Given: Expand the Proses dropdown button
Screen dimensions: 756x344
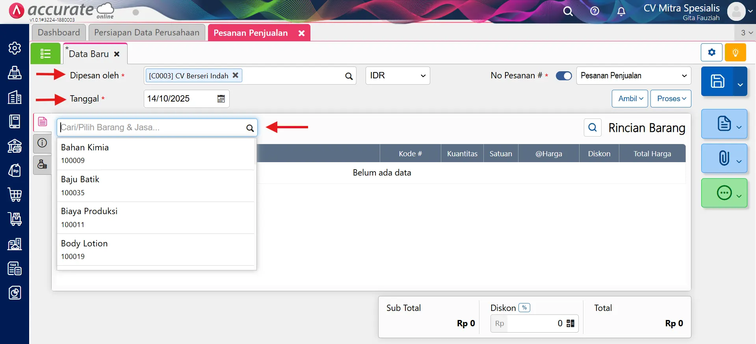Looking at the screenshot, I should coord(671,99).
